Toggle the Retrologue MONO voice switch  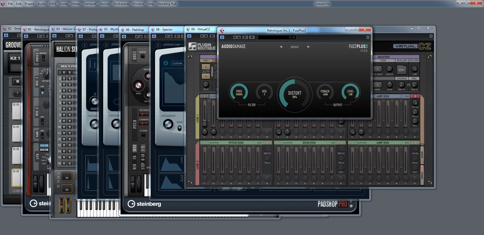[43, 58]
